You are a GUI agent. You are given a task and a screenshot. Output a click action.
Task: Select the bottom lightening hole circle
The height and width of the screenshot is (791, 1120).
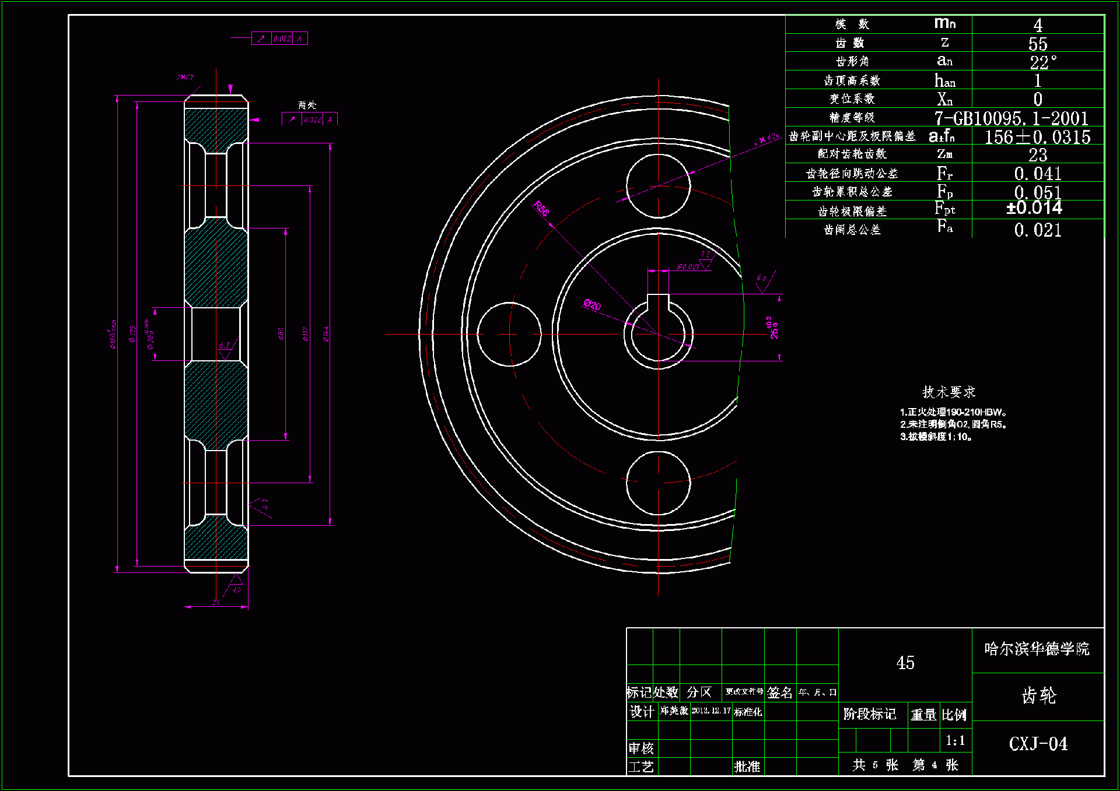pyautogui.click(x=658, y=483)
